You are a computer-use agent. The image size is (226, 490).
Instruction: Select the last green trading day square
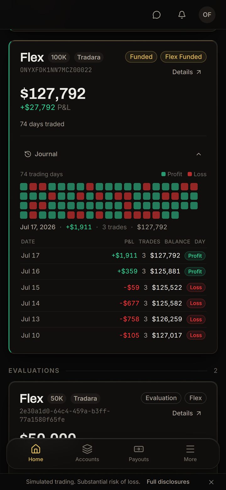pos(175,215)
